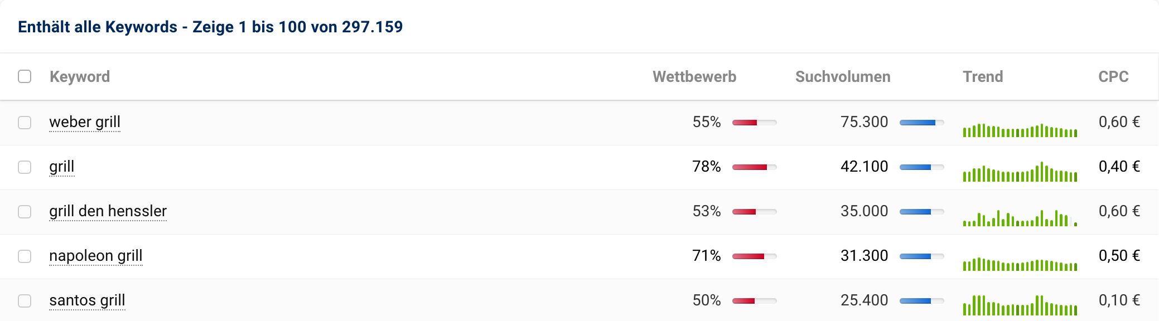Enable the santos grill row checkbox
Image resolution: width=1159 pixels, height=321 pixels.
(25, 300)
